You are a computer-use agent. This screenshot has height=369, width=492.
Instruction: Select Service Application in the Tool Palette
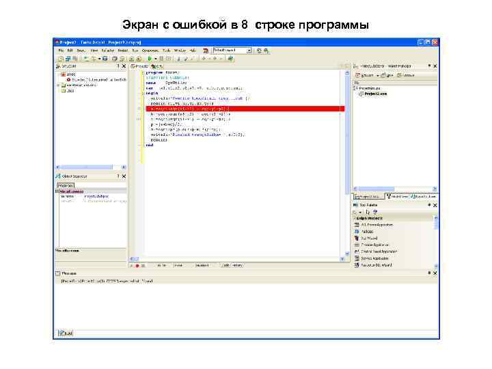click(371, 258)
